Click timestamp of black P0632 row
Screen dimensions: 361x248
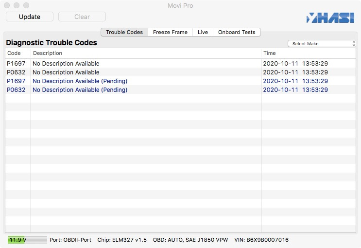coord(295,72)
